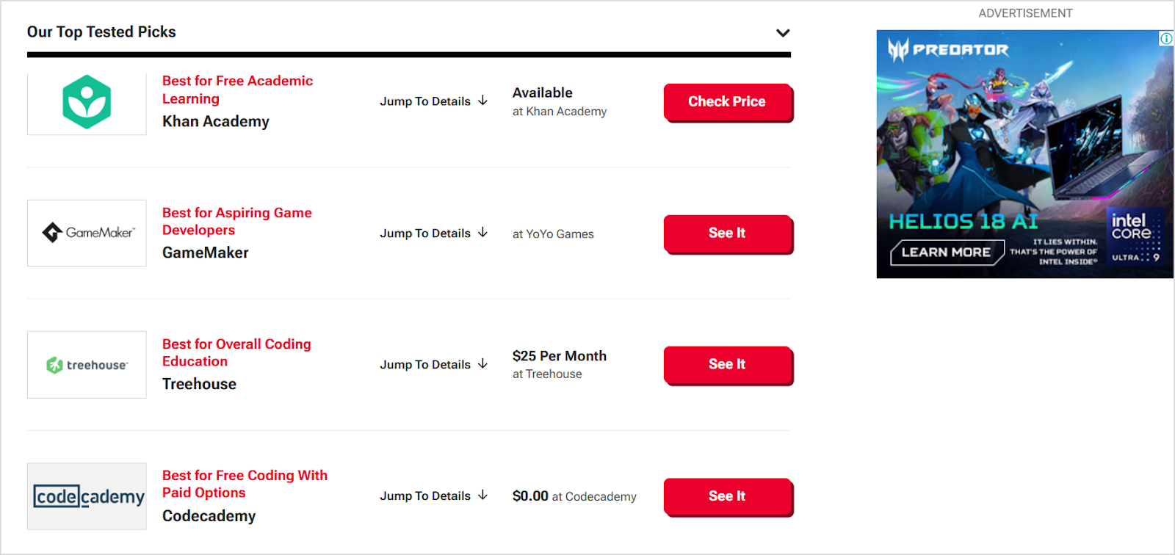
Task: Click the Best for Overall Coding Education heading
Action: pyautogui.click(x=236, y=352)
